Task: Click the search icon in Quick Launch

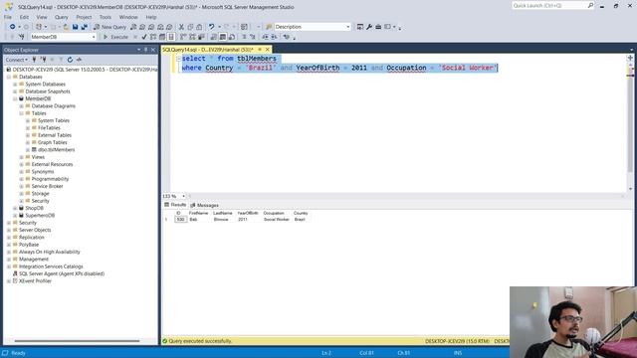Action: (x=590, y=5)
